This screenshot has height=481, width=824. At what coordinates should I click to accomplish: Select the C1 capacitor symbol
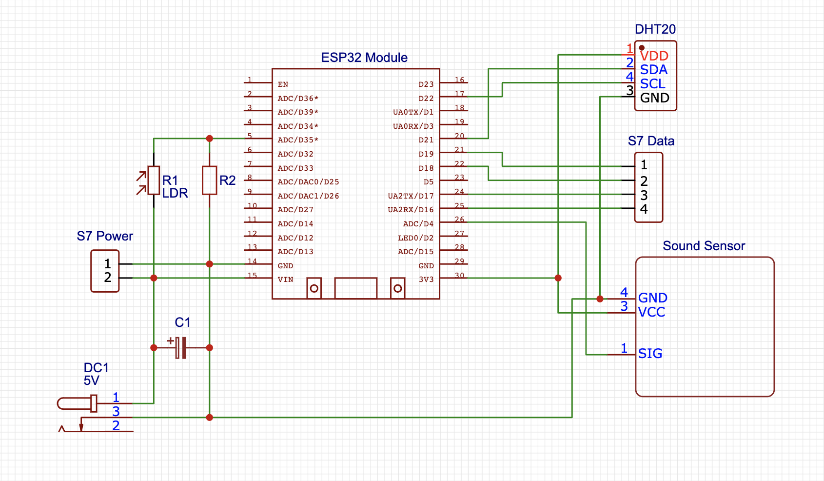(x=181, y=347)
